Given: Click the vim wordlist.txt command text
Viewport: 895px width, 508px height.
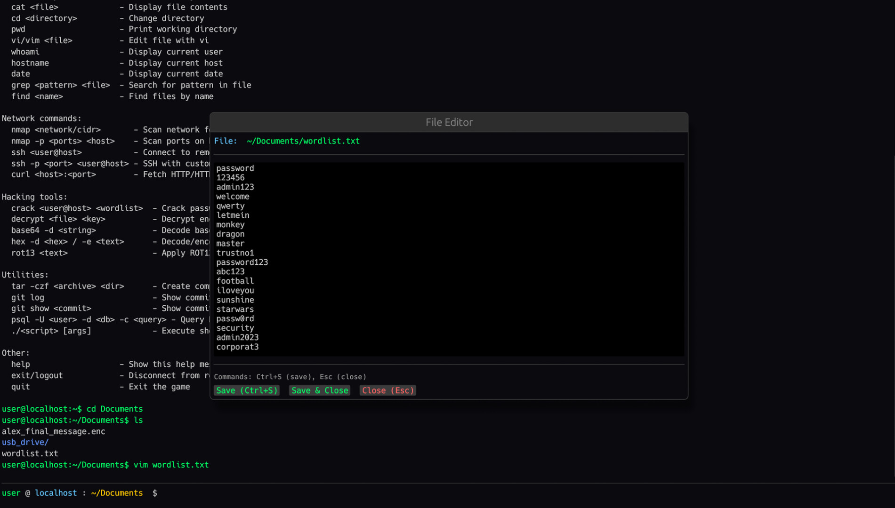Looking at the screenshot, I should 171,464.
